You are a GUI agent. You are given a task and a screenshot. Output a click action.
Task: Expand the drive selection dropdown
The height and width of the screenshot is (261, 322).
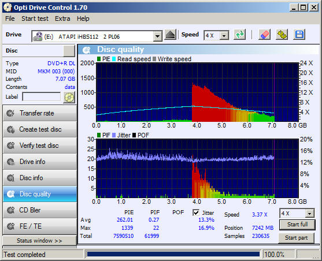157,36
